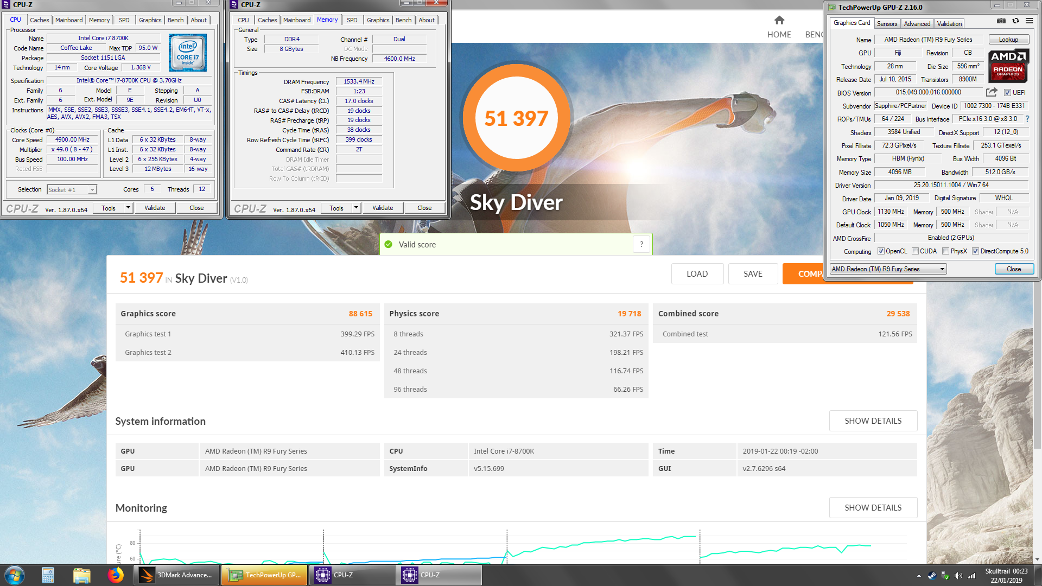The width and height of the screenshot is (1042, 586).
Task: Click the SAVE button on the 3DMark result
Action: tap(753, 273)
